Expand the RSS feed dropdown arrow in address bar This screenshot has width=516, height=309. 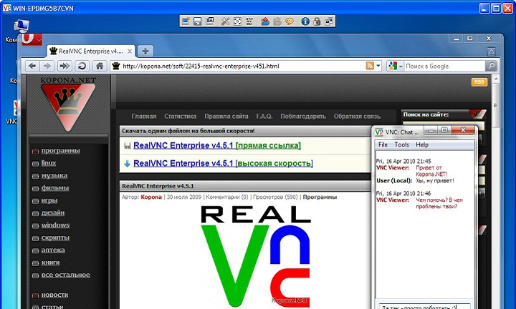(x=378, y=66)
